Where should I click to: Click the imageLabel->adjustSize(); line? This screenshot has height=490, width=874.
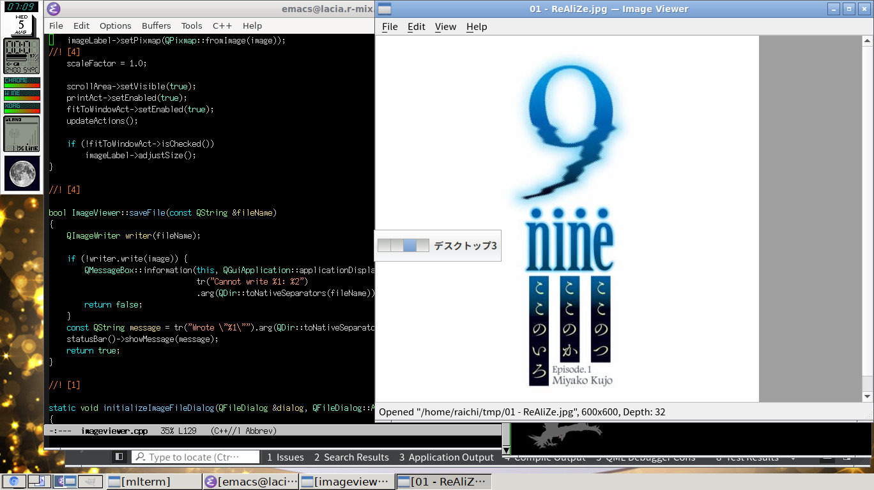click(x=140, y=155)
